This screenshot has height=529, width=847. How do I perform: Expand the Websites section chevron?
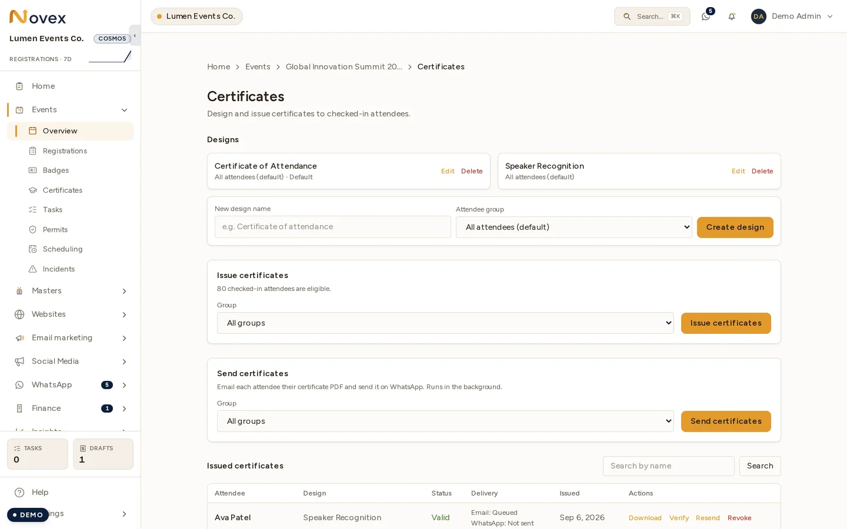tap(124, 314)
